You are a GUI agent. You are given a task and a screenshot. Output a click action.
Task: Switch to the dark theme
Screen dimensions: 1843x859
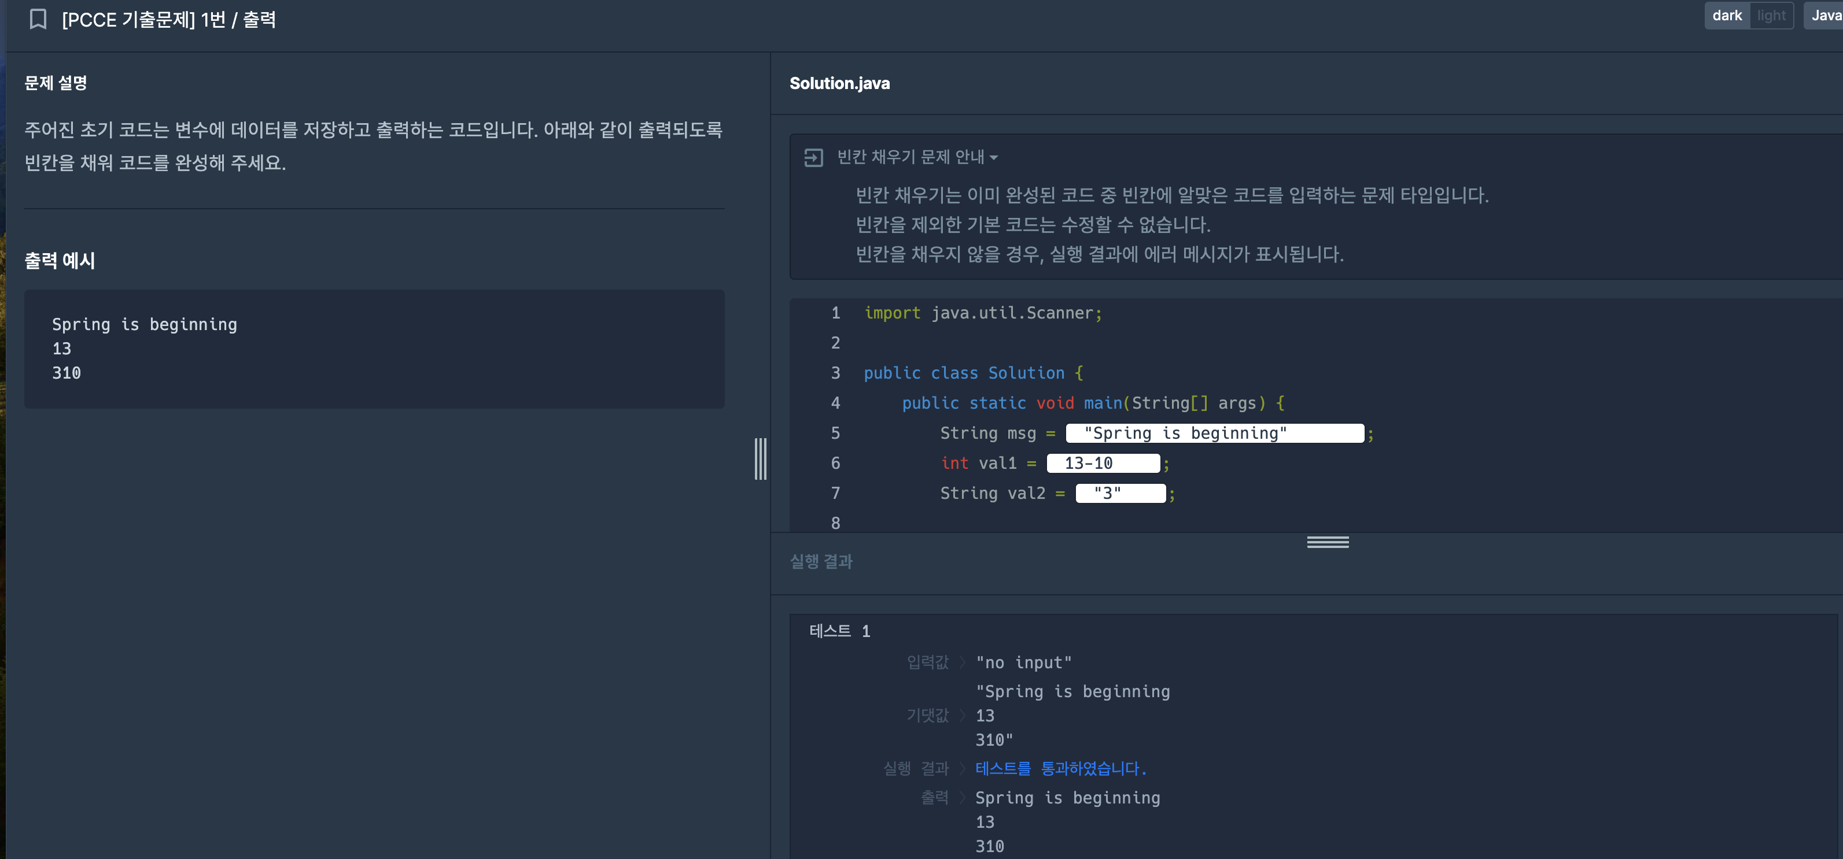[1727, 15]
